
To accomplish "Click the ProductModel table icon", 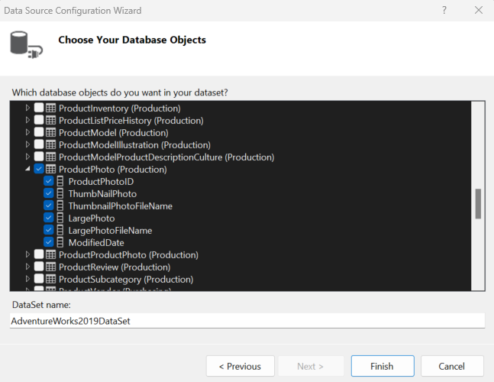I will (51, 133).
